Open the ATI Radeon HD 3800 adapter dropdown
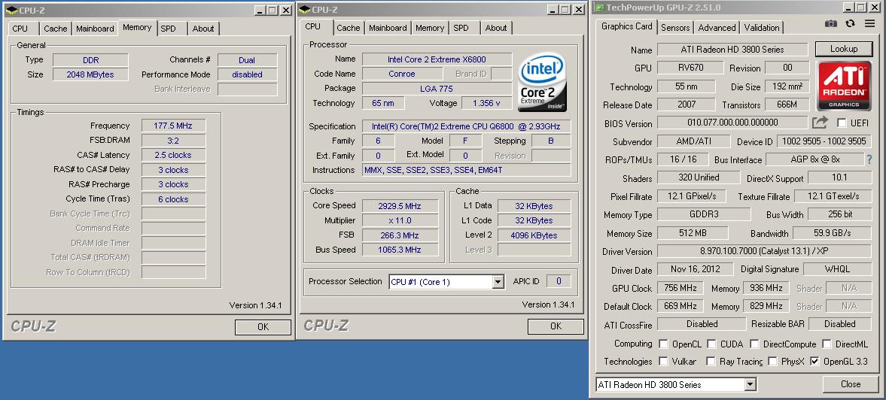 pos(750,385)
